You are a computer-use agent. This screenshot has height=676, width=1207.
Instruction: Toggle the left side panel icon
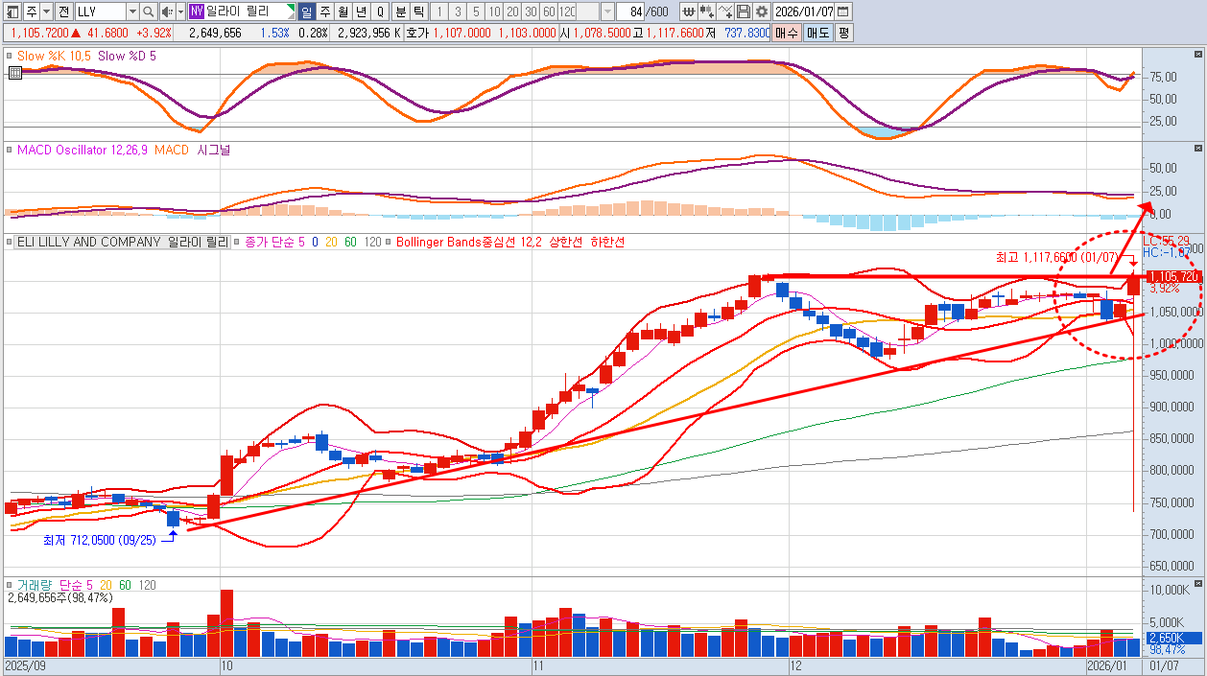(11, 12)
